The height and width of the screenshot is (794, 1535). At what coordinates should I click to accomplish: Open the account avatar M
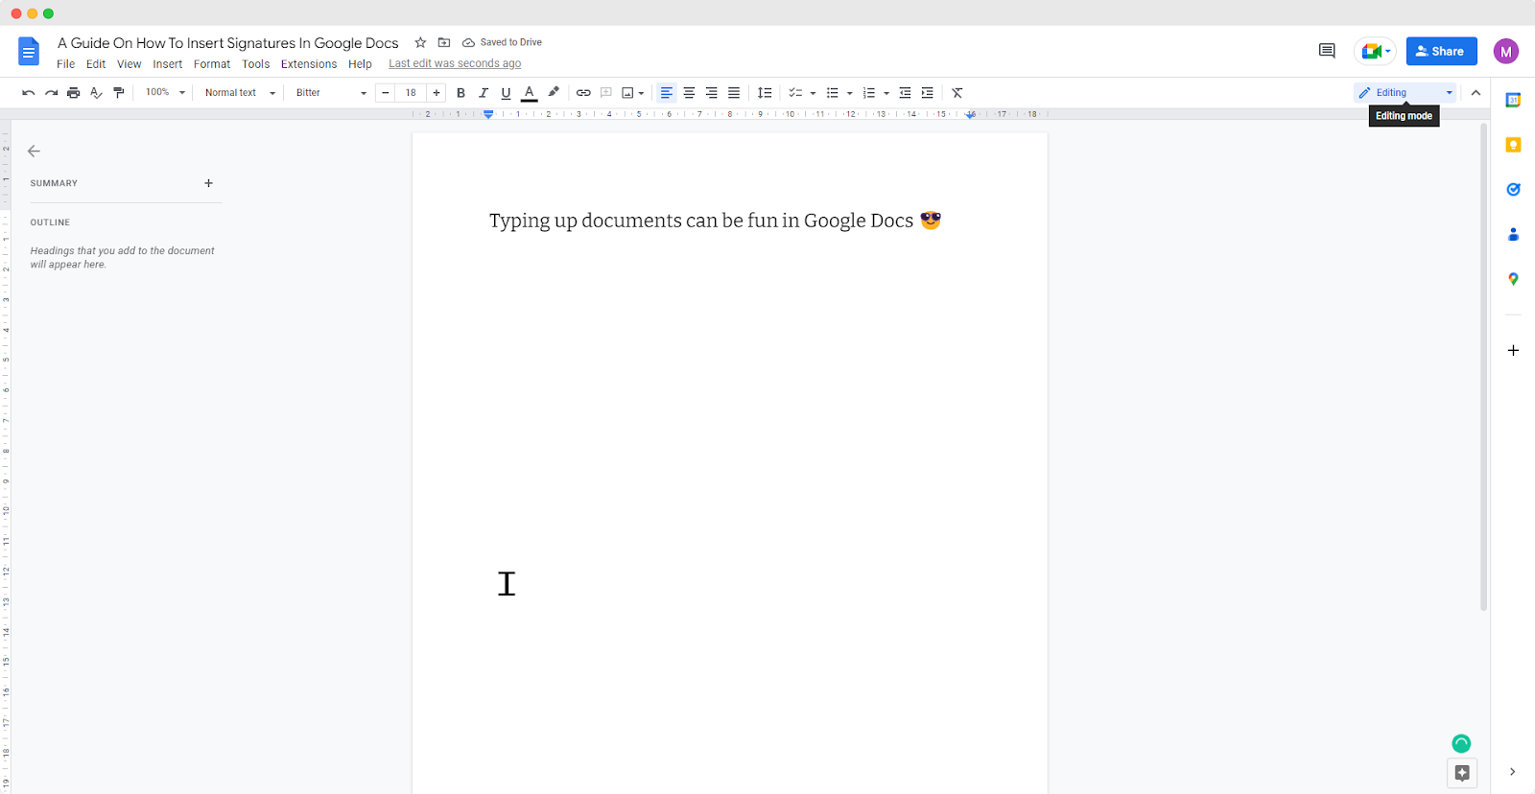pyautogui.click(x=1506, y=52)
